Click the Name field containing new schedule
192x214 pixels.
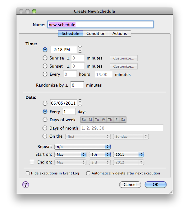coord(100,25)
